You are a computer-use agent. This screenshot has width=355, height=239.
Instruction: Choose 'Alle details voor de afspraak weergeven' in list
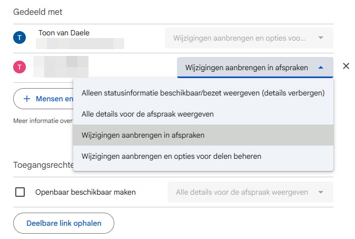[x=147, y=113]
